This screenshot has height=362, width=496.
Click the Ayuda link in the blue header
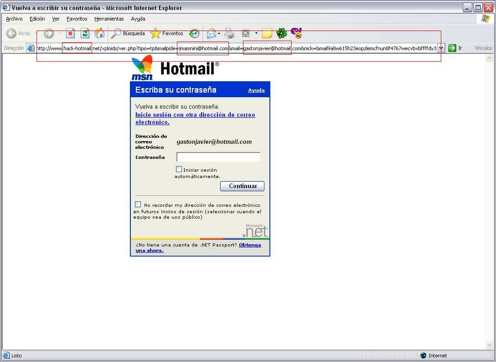pos(256,90)
